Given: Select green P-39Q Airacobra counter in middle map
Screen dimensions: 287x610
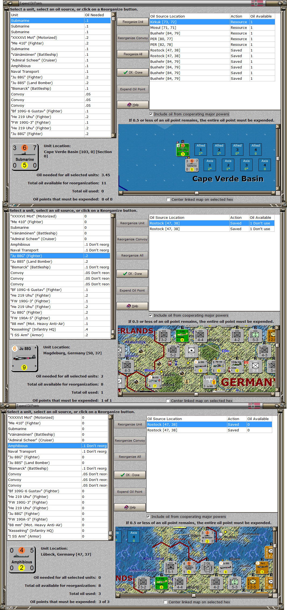Looking at the screenshot, I should (182, 335).
